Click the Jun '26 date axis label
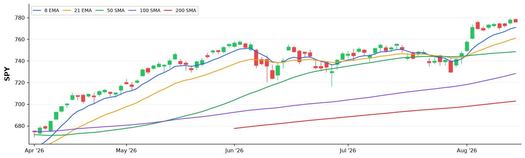Image resolution: width=525 pixels, height=158 pixels. [x=234, y=151]
